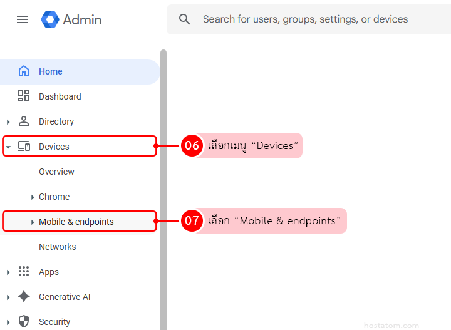Expand the Apps section arrow
This screenshot has height=330, width=451.
[x=8, y=272]
